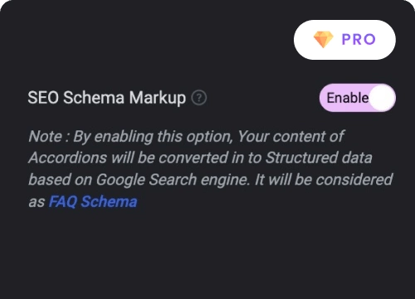Click the Note text at paragraph start
Screen dimensions: 415x299
point(46,136)
